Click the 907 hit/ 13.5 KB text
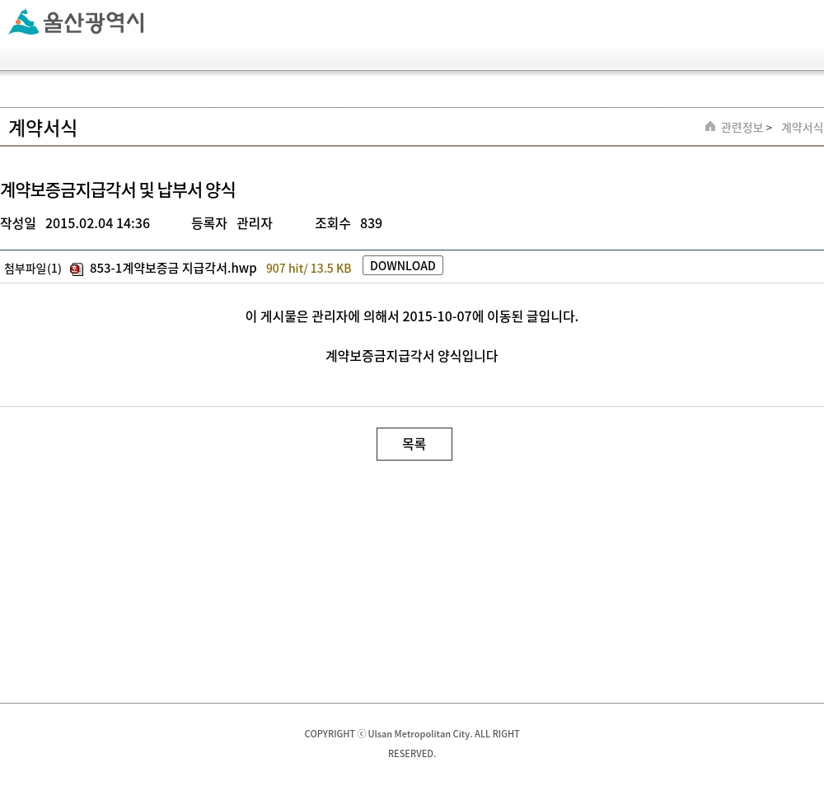Screen dimensions: 824x786 [x=308, y=269]
